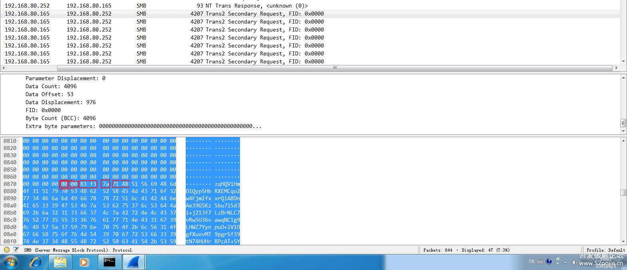Image resolution: width=627 pixels, height=270 pixels.
Task: Launch Internet Explorer from the taskbar
Action: [x=36, y=262]
